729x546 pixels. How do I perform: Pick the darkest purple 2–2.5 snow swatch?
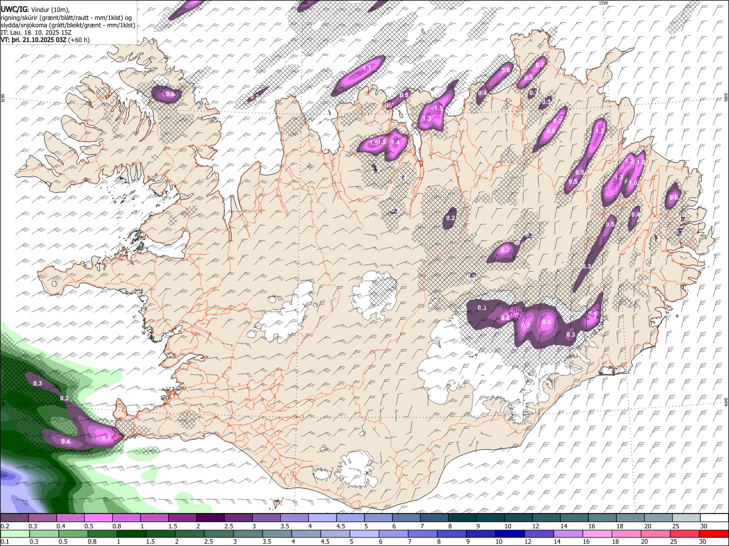tap(210, 518)
